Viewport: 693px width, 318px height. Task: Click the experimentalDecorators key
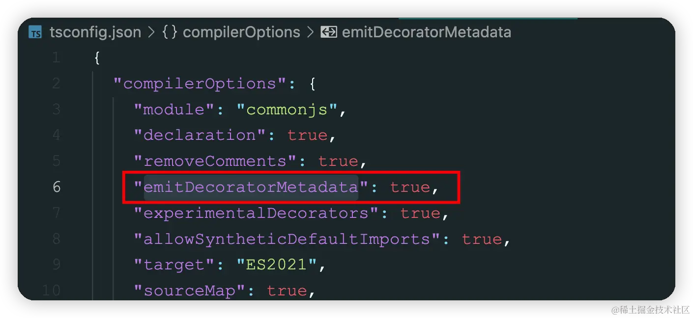coord(256,213)
